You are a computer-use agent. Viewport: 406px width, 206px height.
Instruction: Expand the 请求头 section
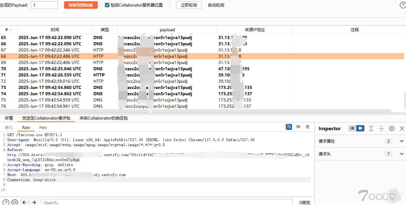(402, 154)
